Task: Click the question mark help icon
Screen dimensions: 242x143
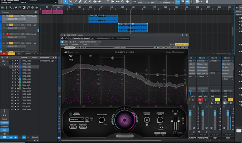Action: coord(108,1)
